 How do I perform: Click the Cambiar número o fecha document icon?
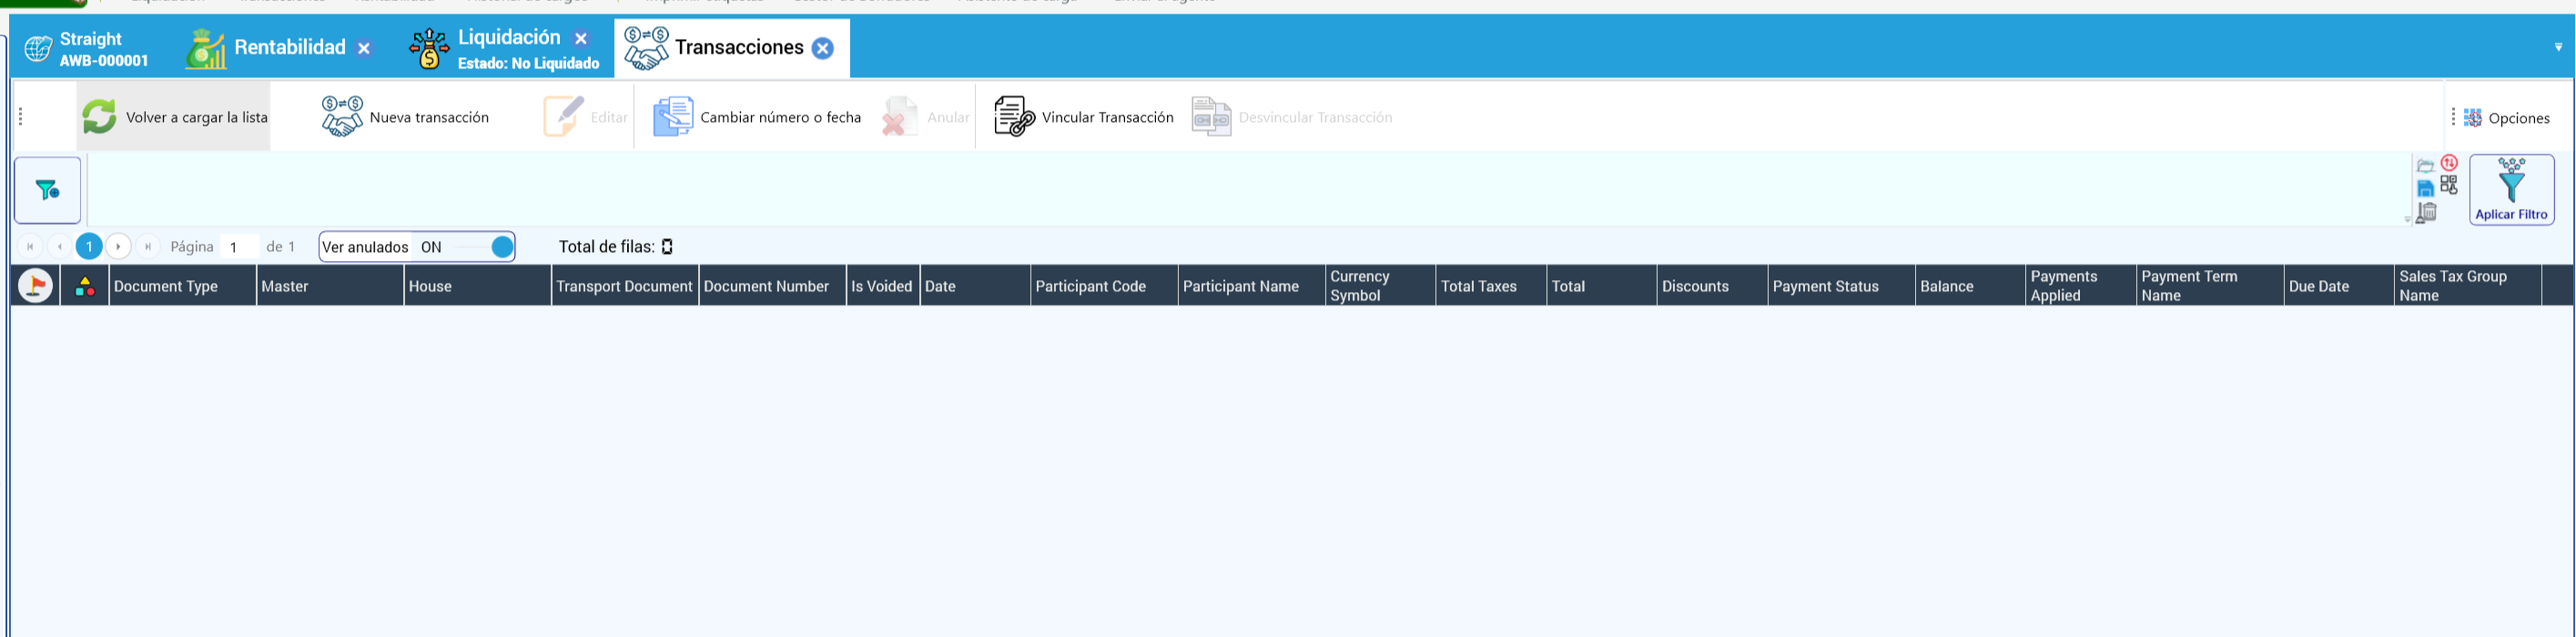673,116
